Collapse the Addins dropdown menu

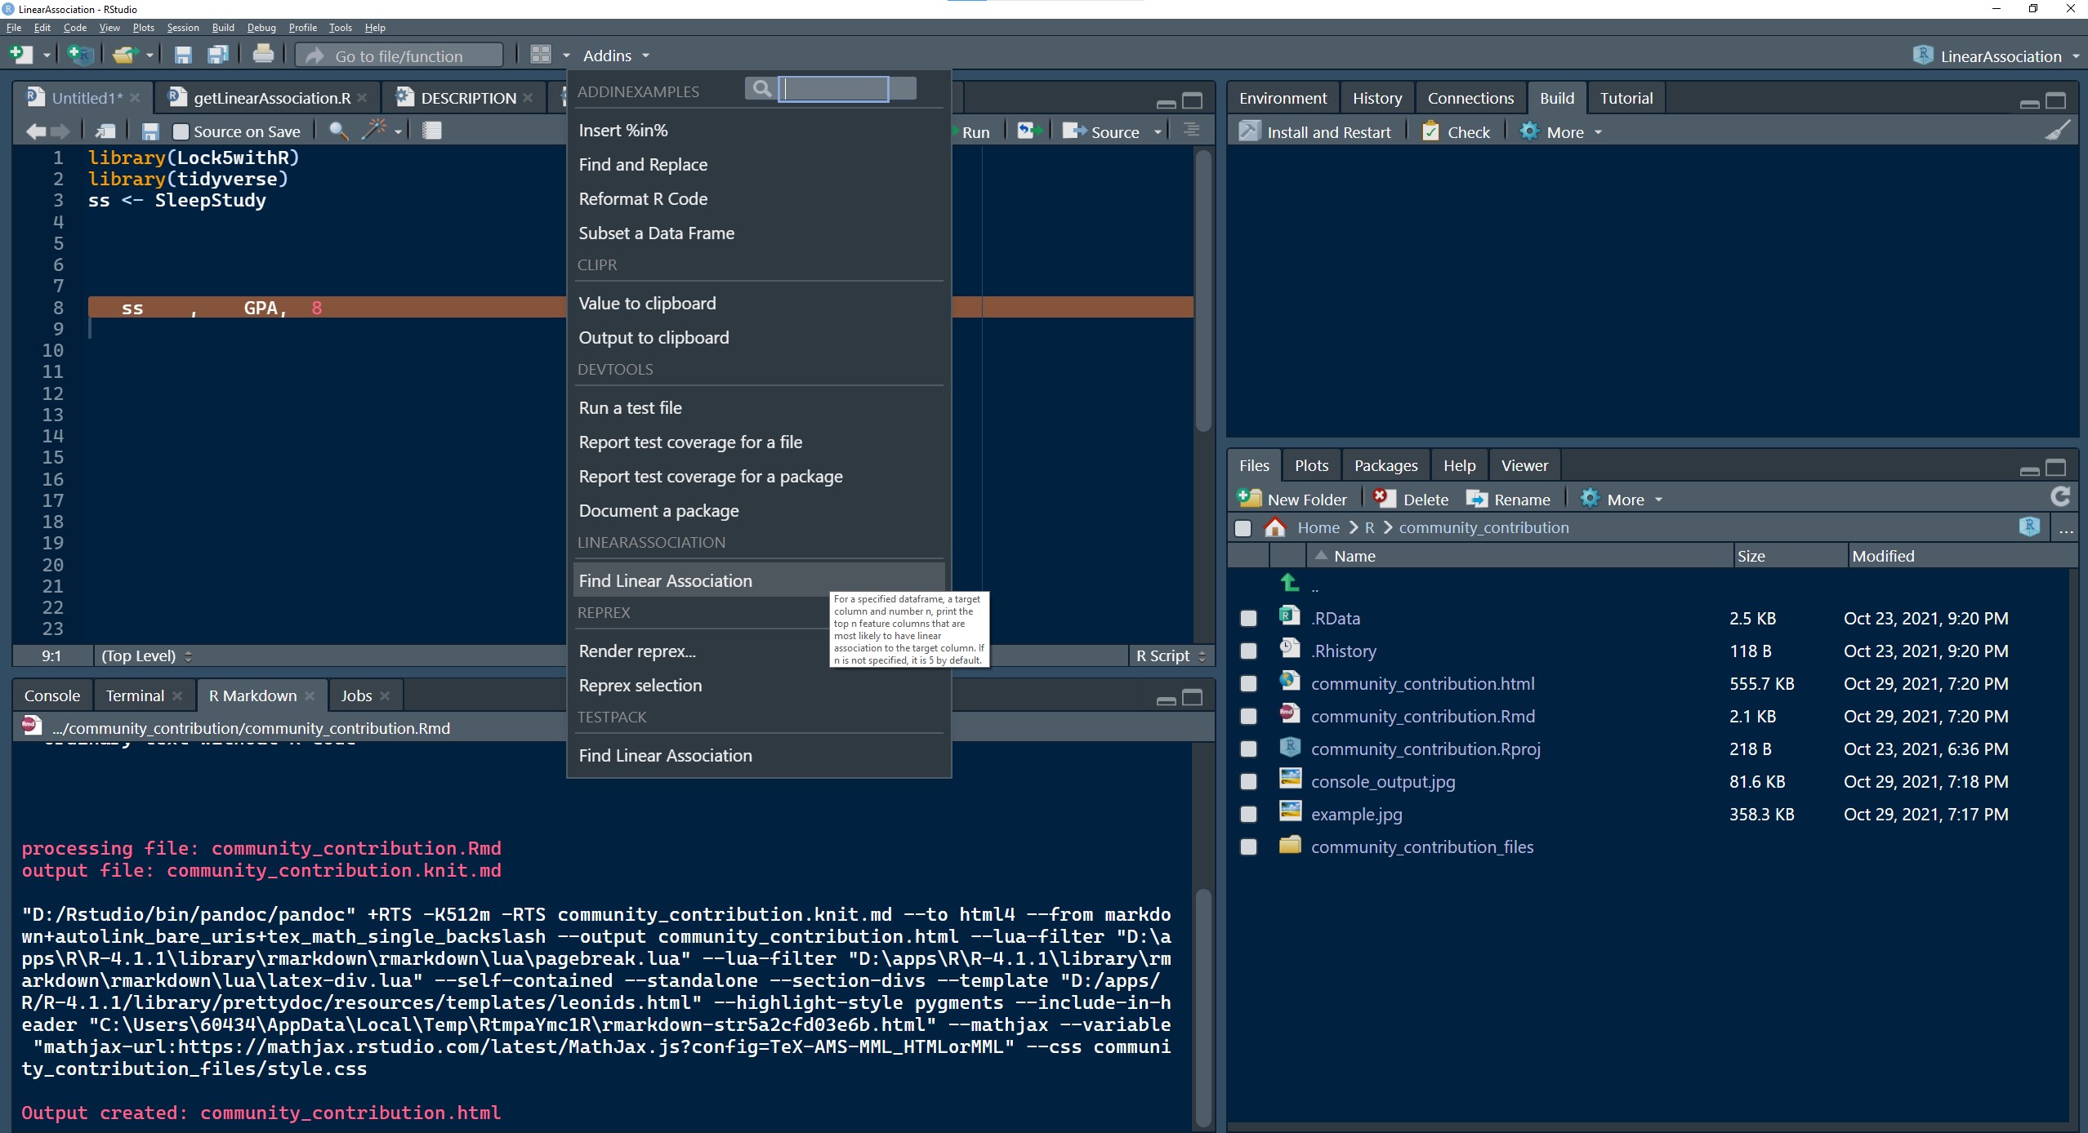[x=616, y=56]
